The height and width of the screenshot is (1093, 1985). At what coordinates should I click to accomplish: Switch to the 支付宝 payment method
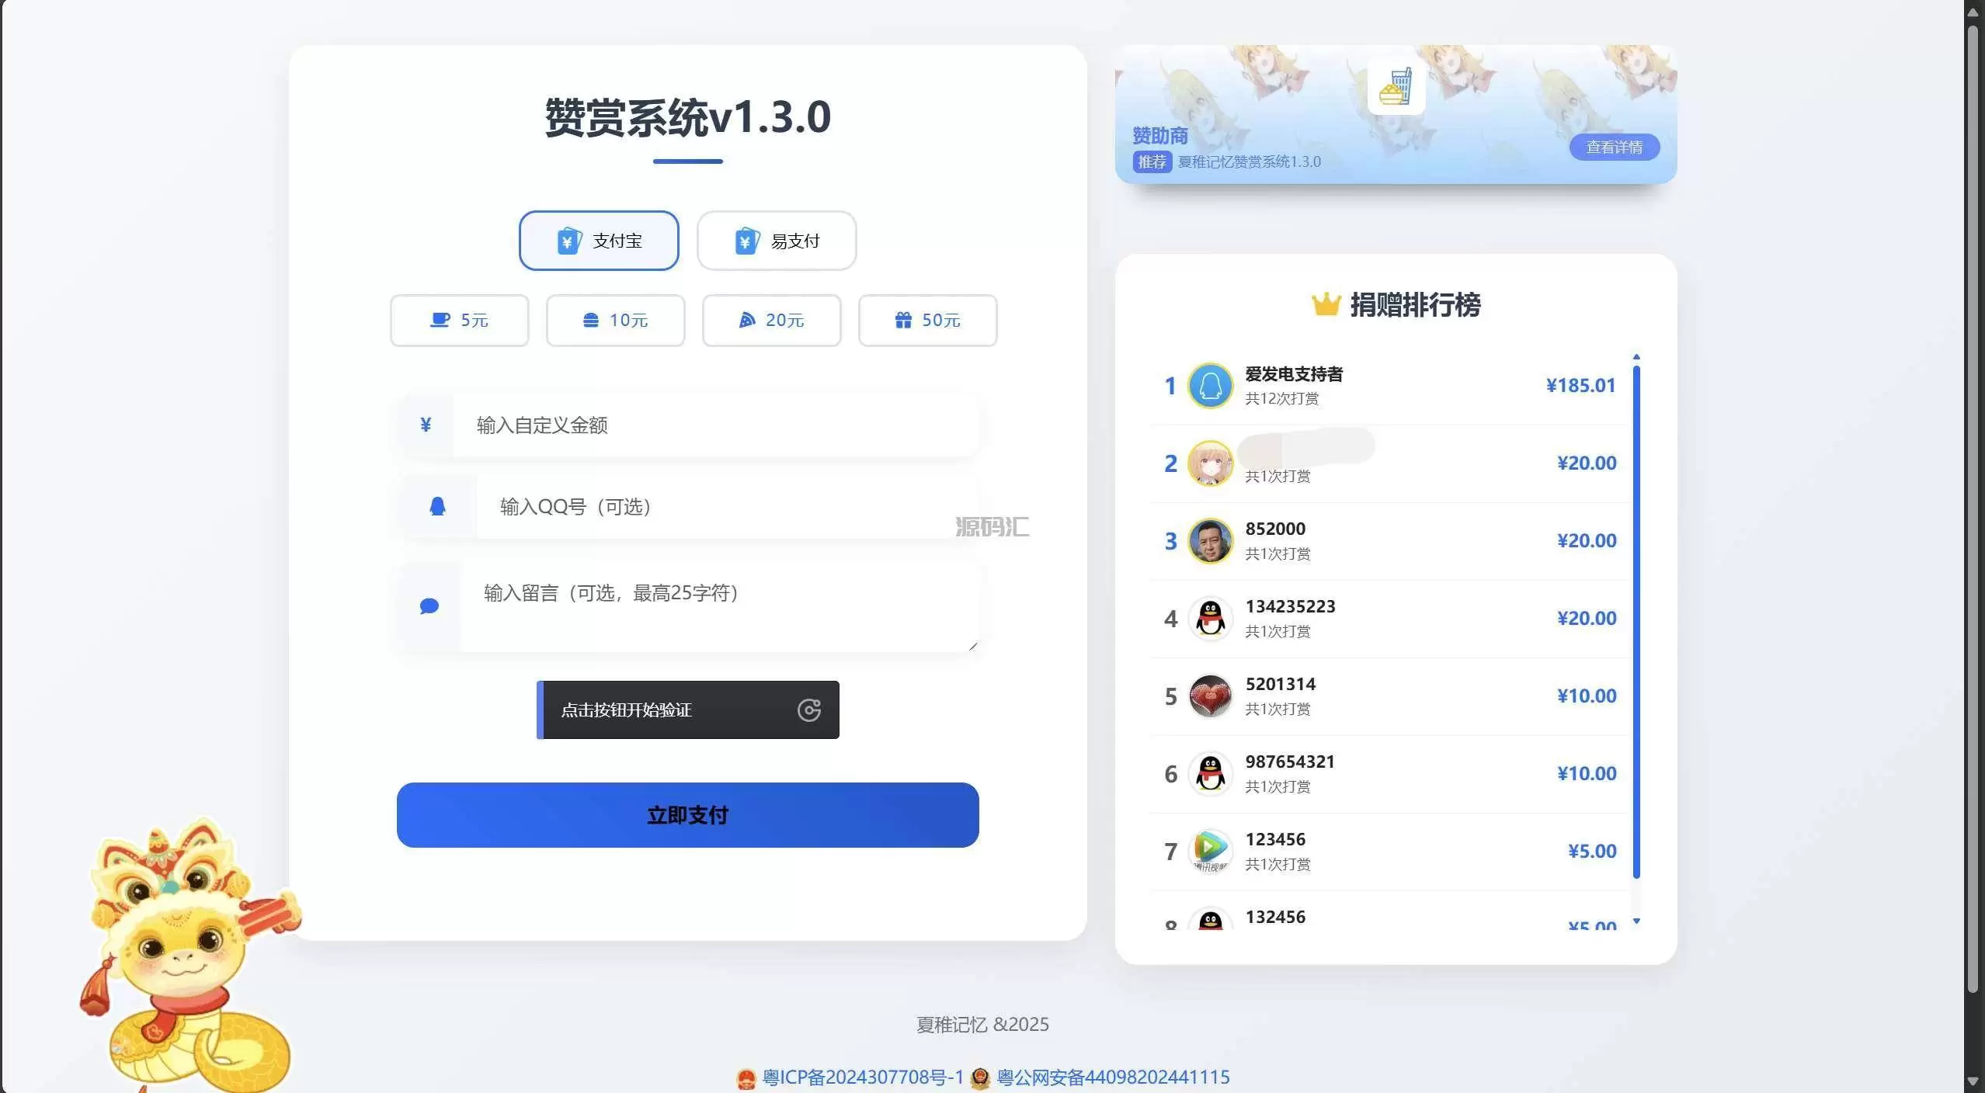[x=599, y=241]
